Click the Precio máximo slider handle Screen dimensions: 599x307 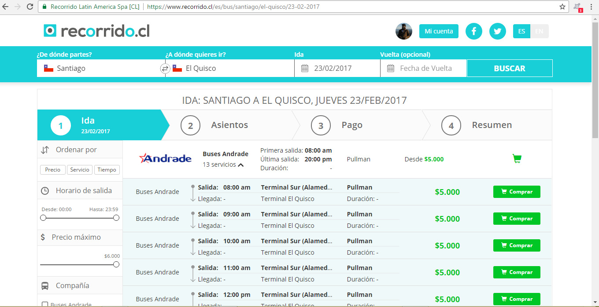(116, 264)
